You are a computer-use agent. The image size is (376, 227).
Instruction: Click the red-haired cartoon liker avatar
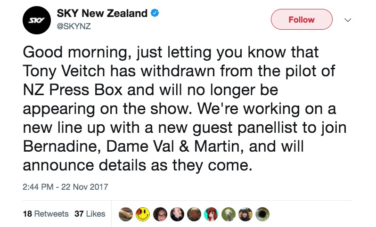pyautogui.click(x=211, y=214)
